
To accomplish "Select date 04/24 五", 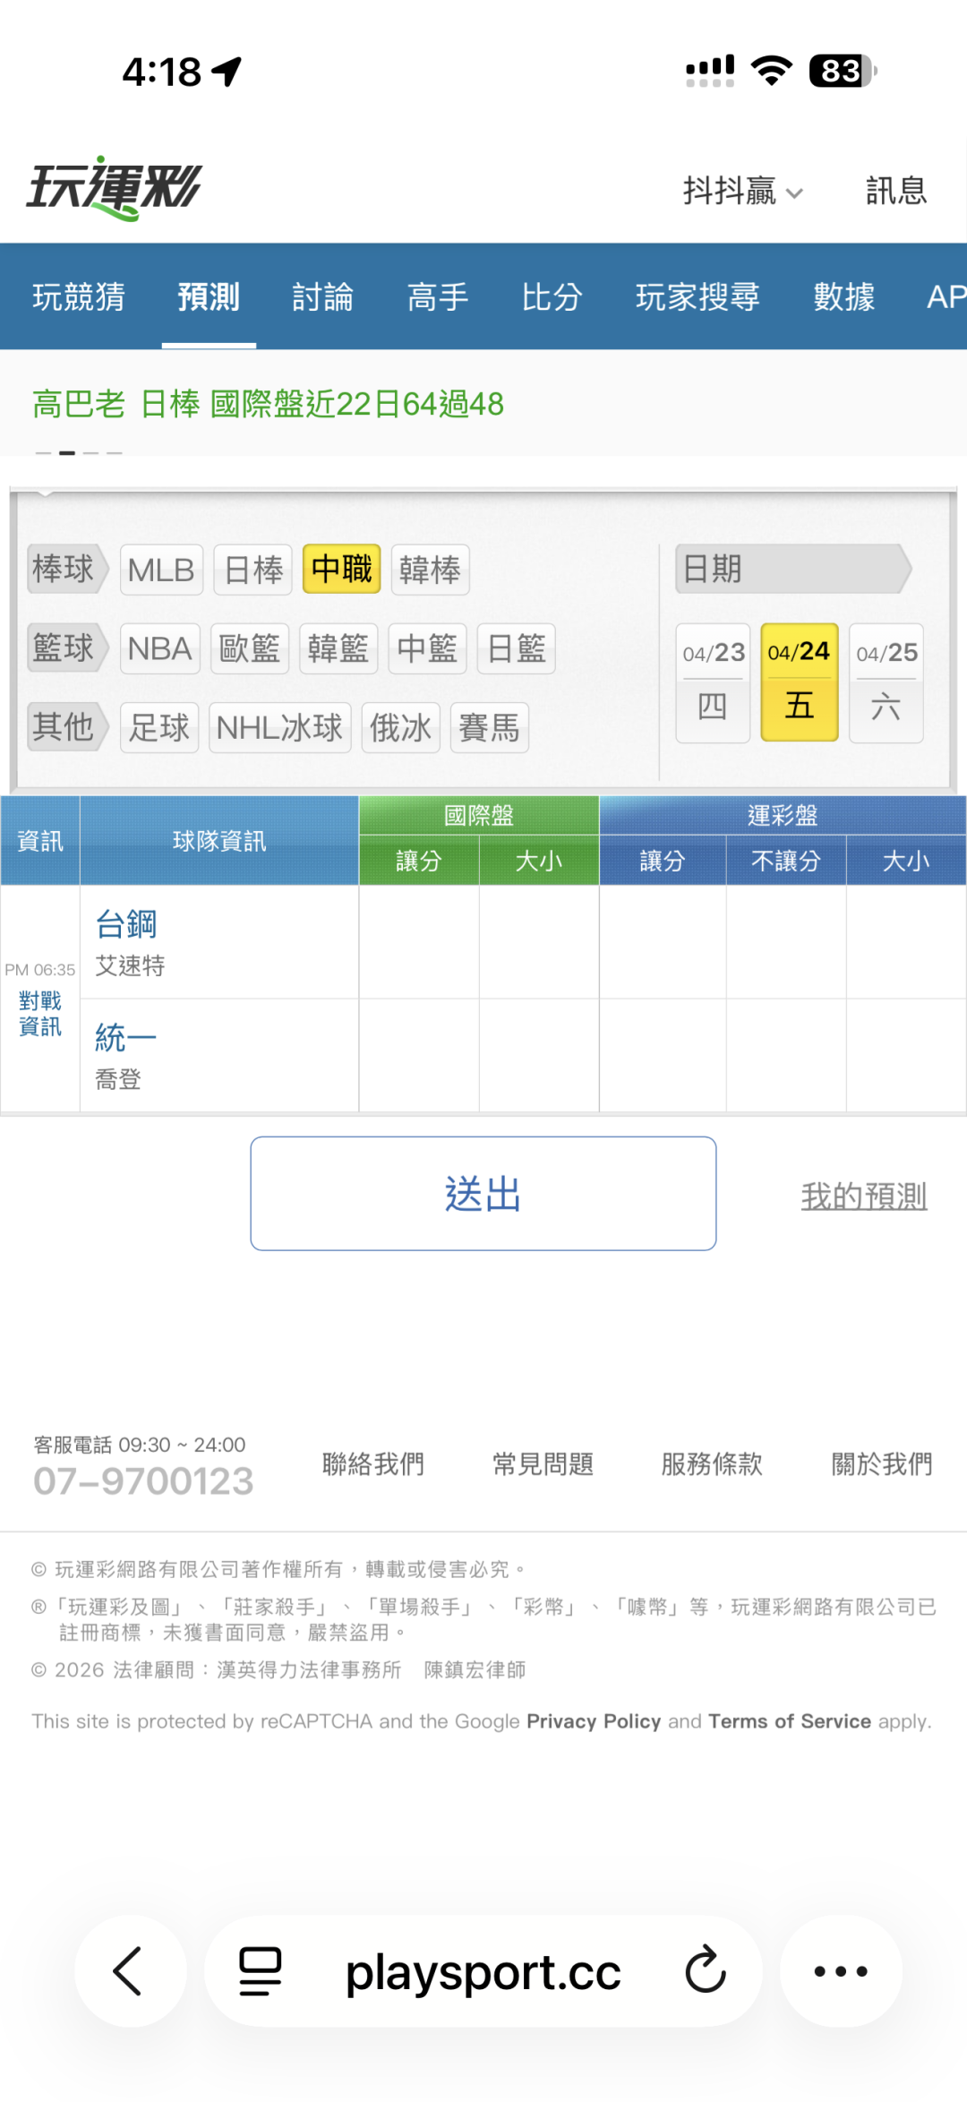I will point(800,682).
